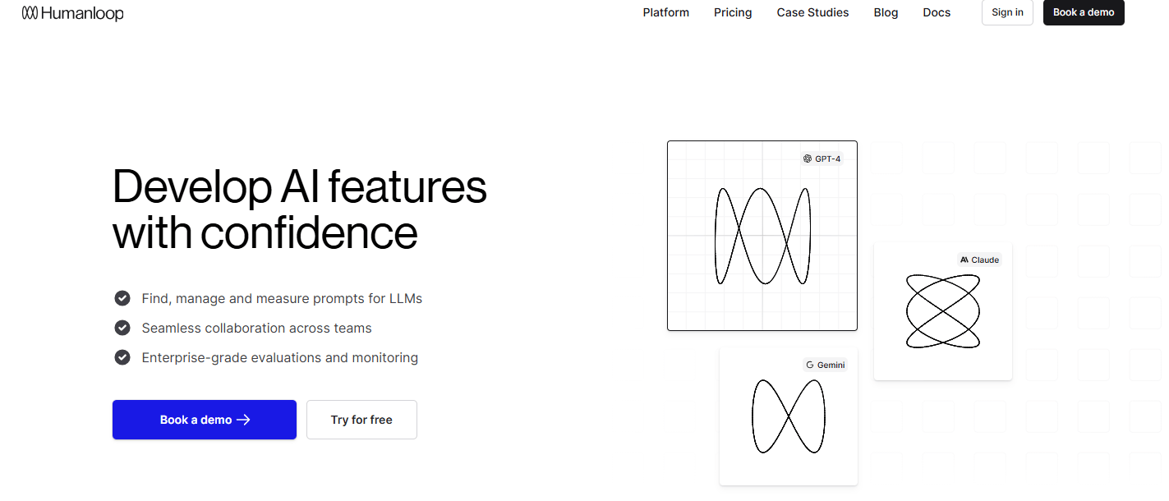Click the GPT-4 model badge icon

click(x=808, y=159)
